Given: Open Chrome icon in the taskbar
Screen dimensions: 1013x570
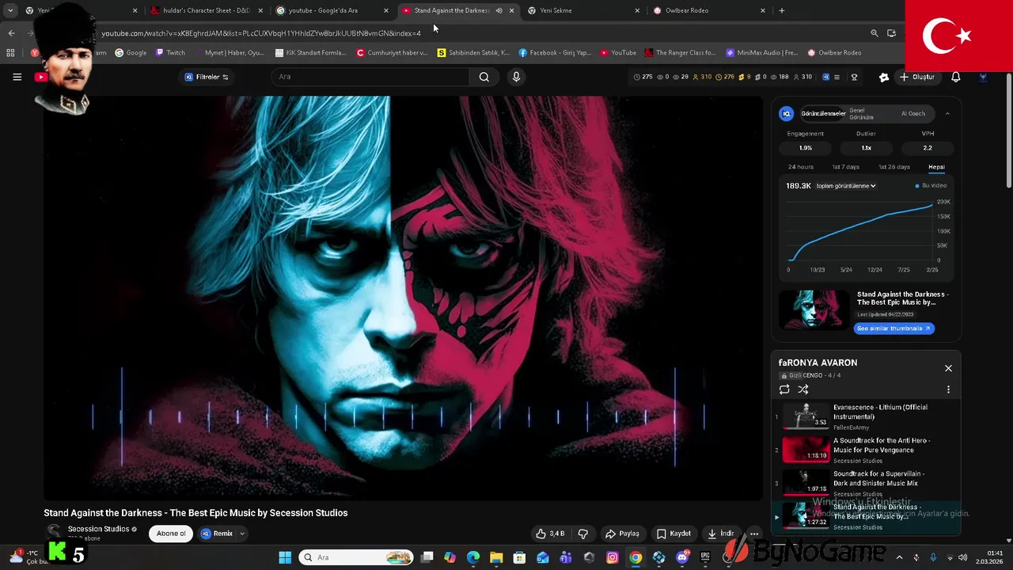Looking at the screenshot, I should [635, 557].
